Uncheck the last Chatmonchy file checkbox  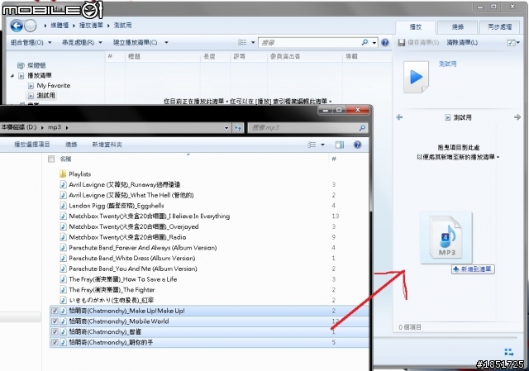click(x=55, y=342)
